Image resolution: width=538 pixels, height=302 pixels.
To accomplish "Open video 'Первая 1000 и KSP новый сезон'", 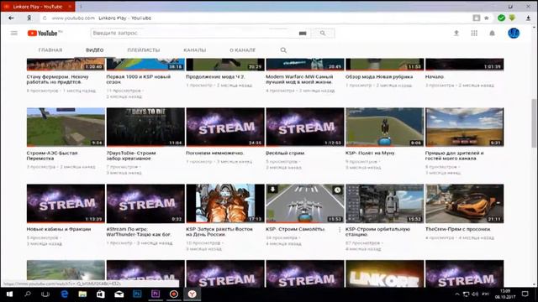I will 139,80.
